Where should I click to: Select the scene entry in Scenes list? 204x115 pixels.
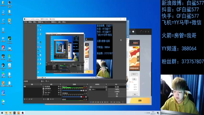33,87
